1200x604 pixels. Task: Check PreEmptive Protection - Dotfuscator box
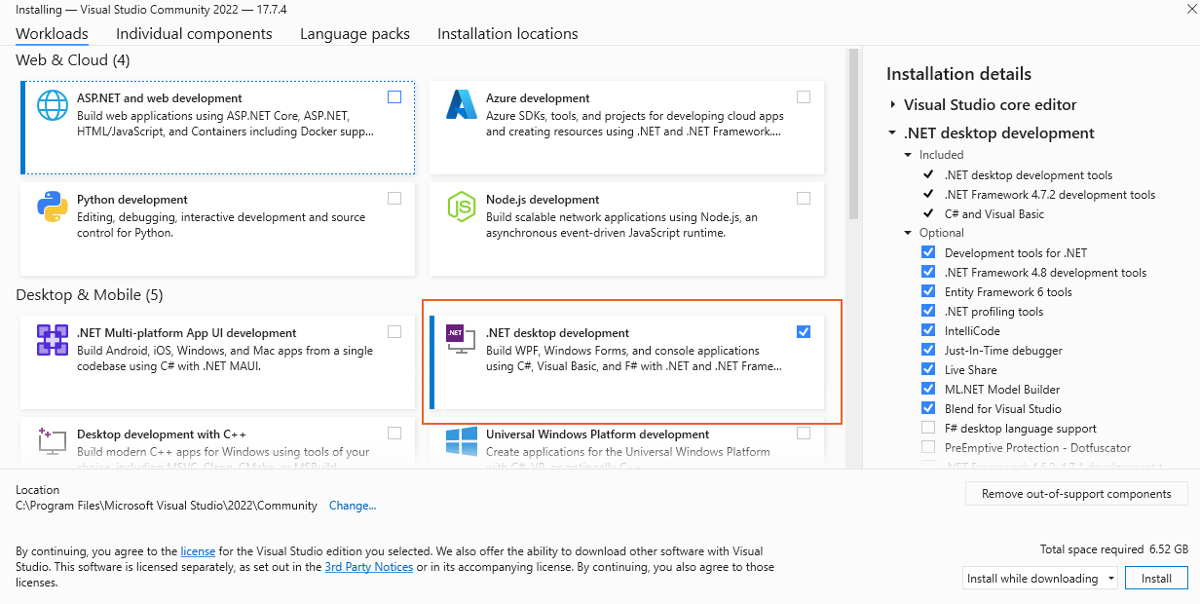[928, 448]
